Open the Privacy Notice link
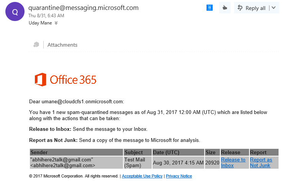The height and width of the screenshot is (184, 282). (179, 176)
